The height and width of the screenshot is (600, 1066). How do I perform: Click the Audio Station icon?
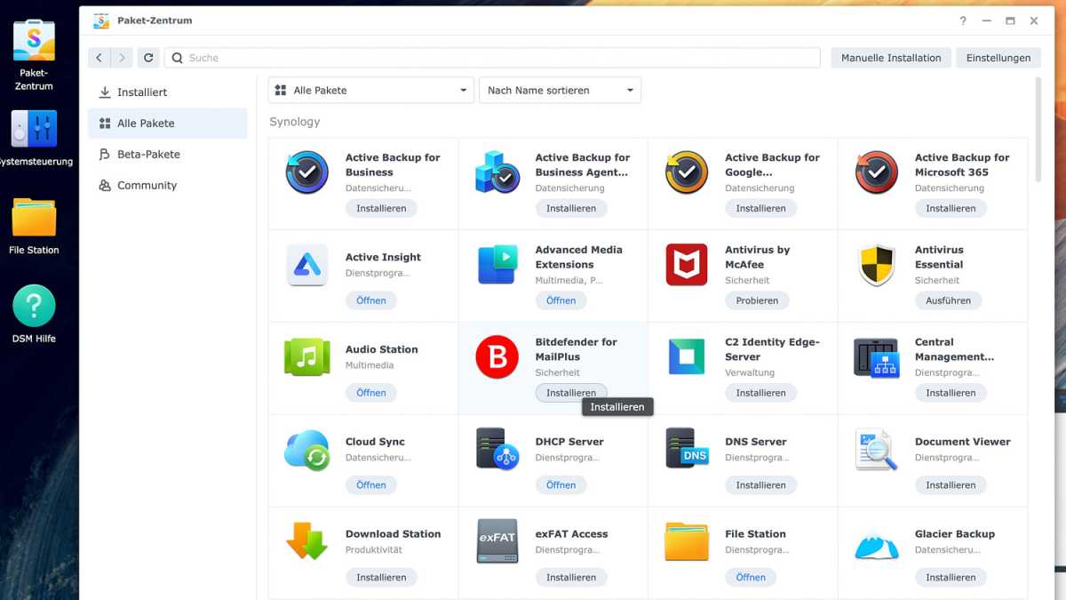click(x=307, y=357)
